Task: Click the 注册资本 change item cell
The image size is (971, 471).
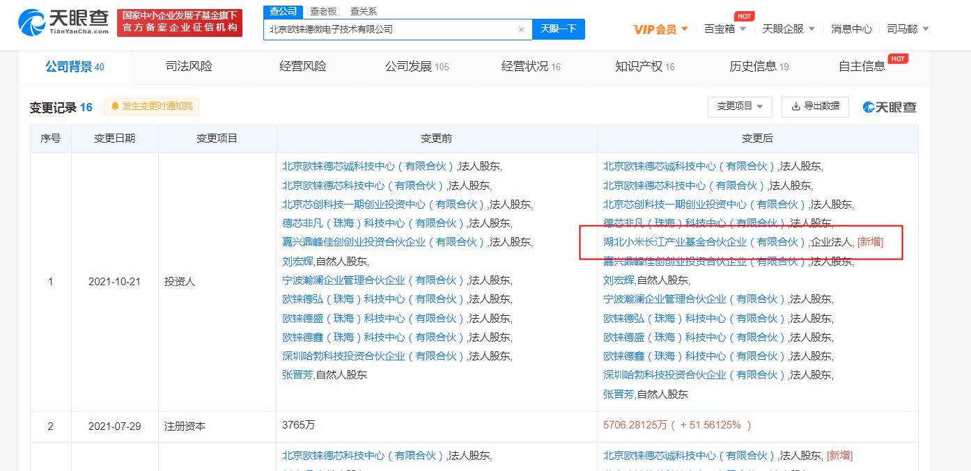Action: coord(217,426)
